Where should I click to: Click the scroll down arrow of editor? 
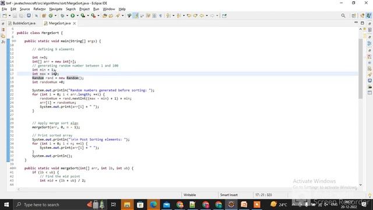[x=361, y=185]
